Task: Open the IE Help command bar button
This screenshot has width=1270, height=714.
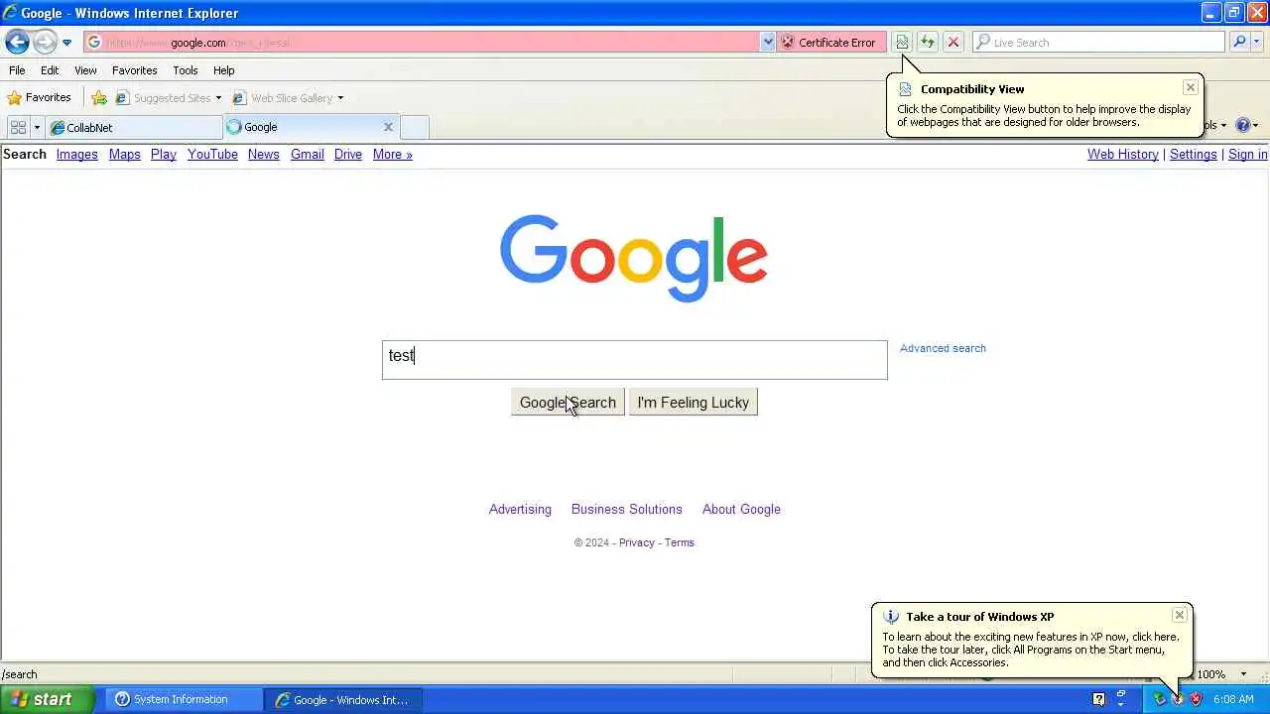Action: pos(1247,125)
